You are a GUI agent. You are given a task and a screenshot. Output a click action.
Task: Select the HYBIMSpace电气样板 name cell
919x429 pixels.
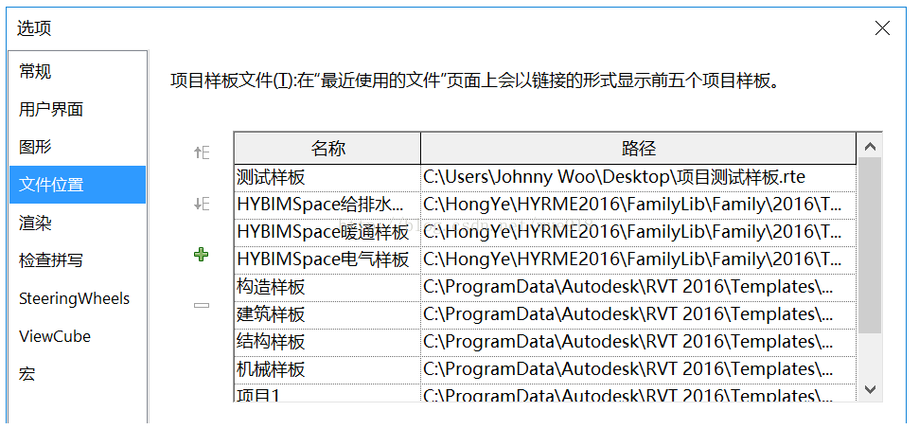pyautogui.click(x=327, y=260)
